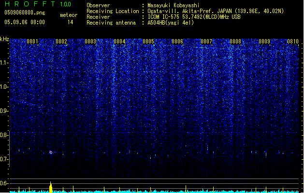Click the 0801 time marker

pyautogui.click(x=32, y=41)
